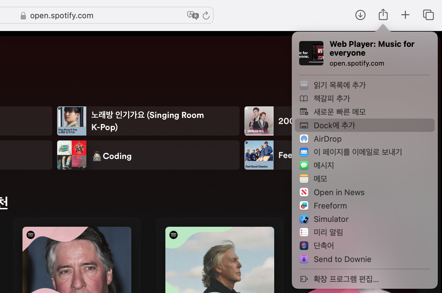Click the Safari downloads icon
Screen dimensions: 442x293
pyautogui.click(x=360, y=15)
